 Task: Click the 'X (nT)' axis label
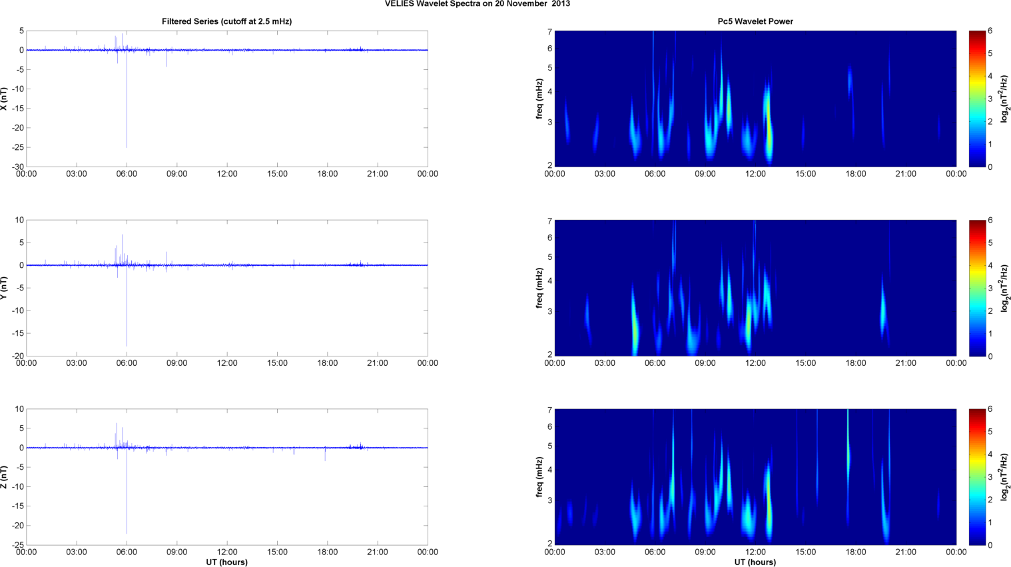[x=5, y=99]
